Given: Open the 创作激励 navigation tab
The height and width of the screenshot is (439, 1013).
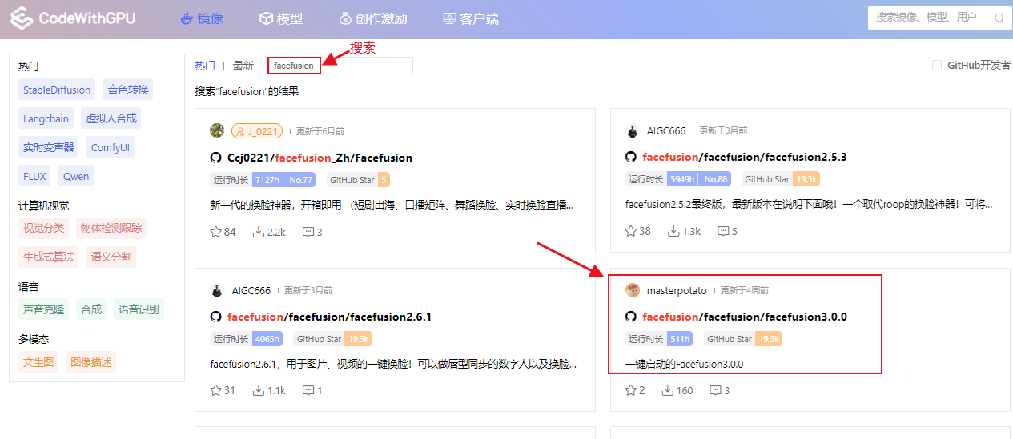Looking at the screenshot, I should (372, 18).
